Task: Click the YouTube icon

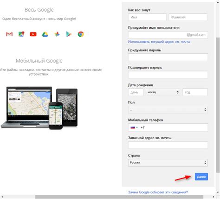Action: (x=33, y=34)
